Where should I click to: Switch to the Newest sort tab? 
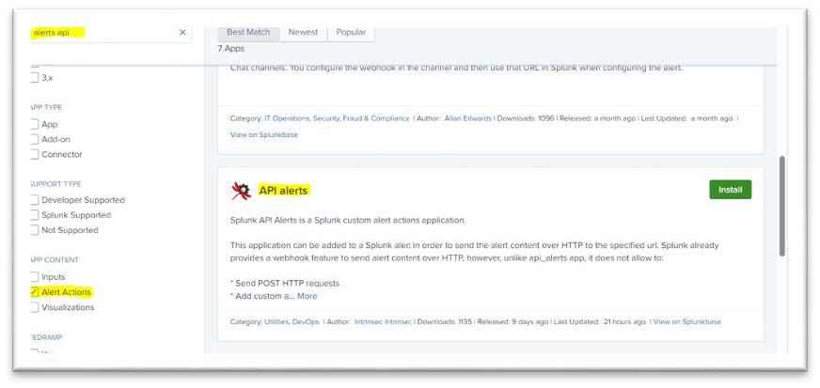304,32
